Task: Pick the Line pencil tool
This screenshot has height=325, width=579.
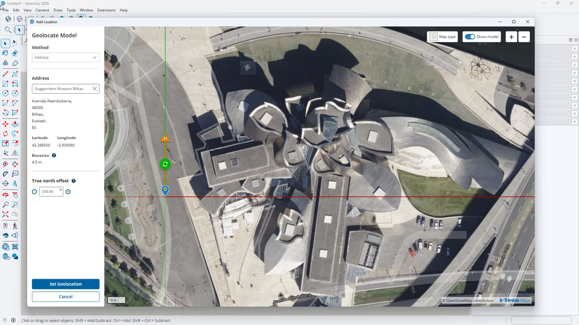Action: pos(5,74)
